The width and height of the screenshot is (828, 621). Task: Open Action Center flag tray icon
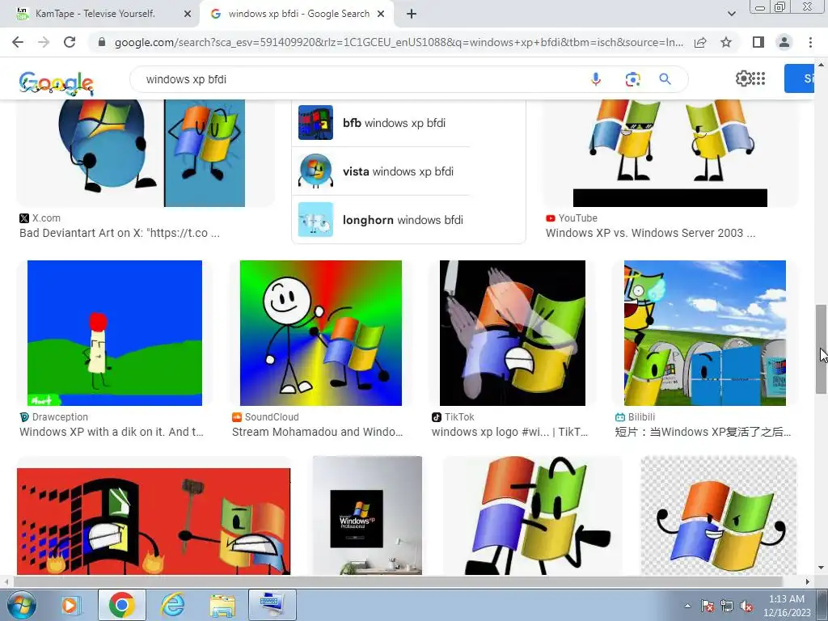coord(708,606)
